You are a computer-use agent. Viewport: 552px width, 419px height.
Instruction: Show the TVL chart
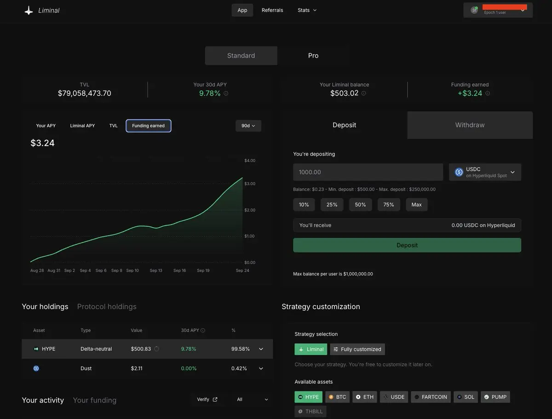click(113, 126)
